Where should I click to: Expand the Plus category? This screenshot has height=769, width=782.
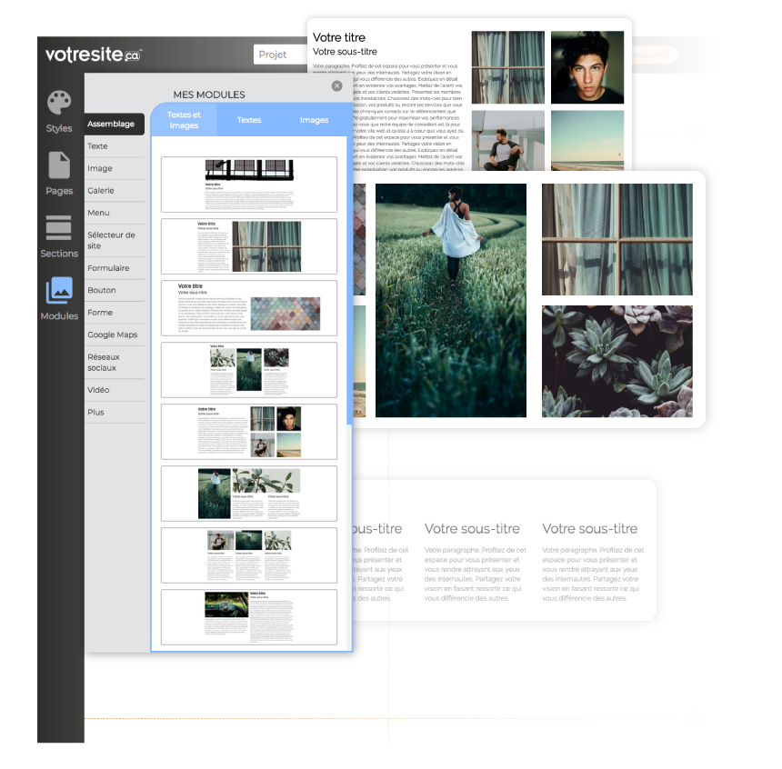click(96, 412)
